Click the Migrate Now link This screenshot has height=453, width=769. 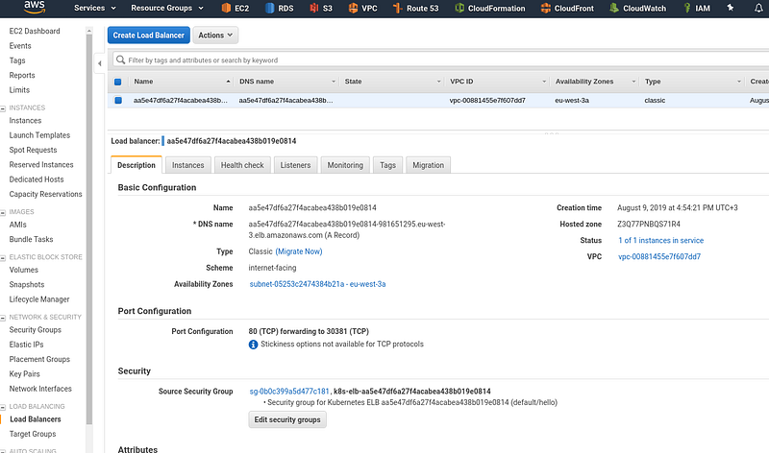point(299,251)
